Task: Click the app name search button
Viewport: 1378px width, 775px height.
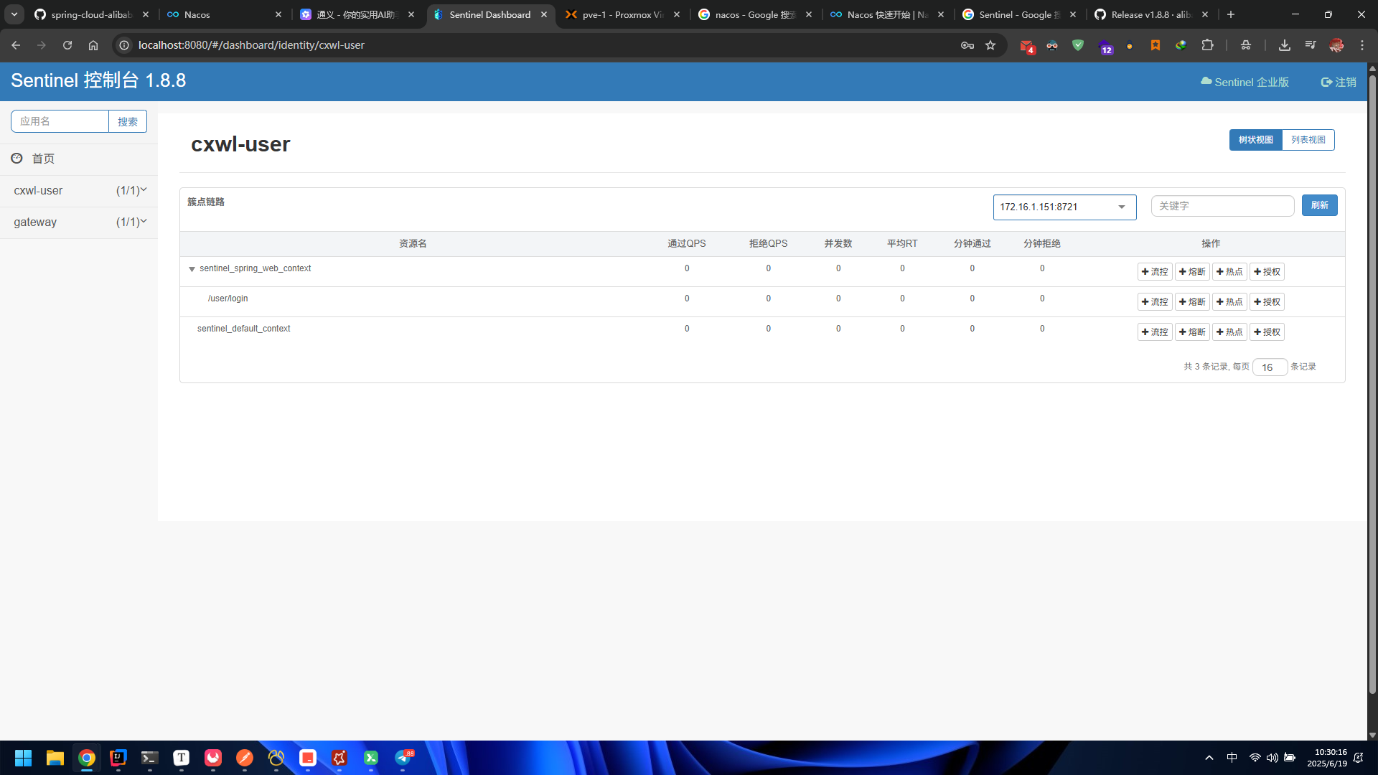Action: (127, 122)
